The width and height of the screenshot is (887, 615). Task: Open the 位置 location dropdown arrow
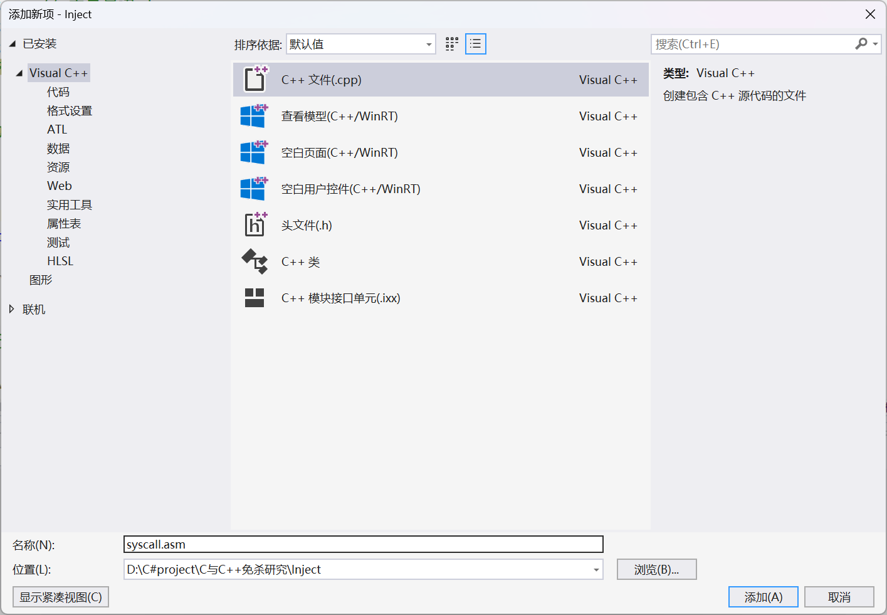596,570
